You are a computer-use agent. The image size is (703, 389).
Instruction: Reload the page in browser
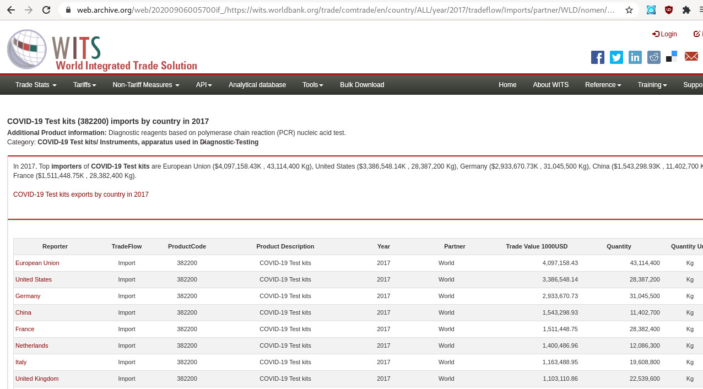tap(46, 10)
